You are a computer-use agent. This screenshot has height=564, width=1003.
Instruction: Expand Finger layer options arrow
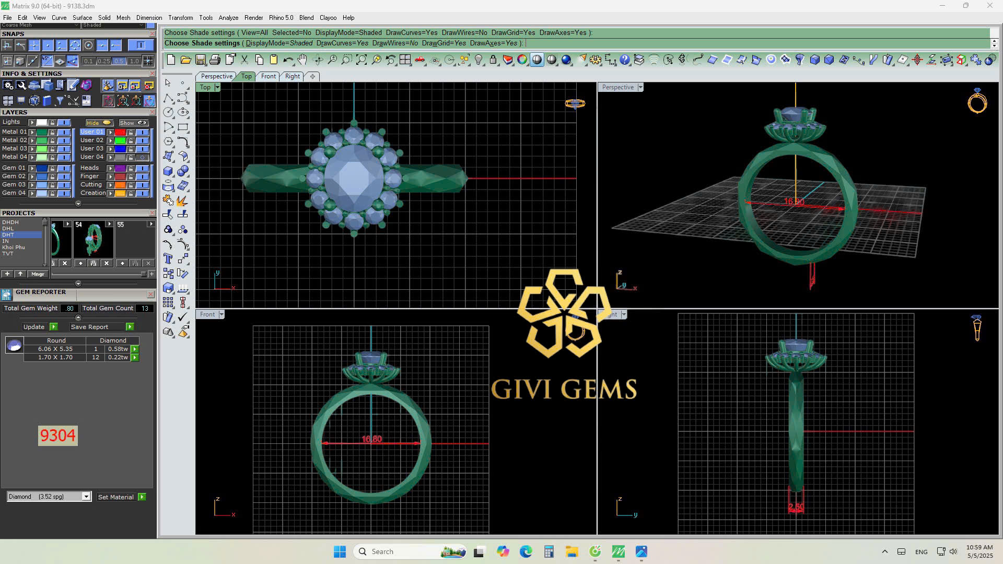pos(110,177)
